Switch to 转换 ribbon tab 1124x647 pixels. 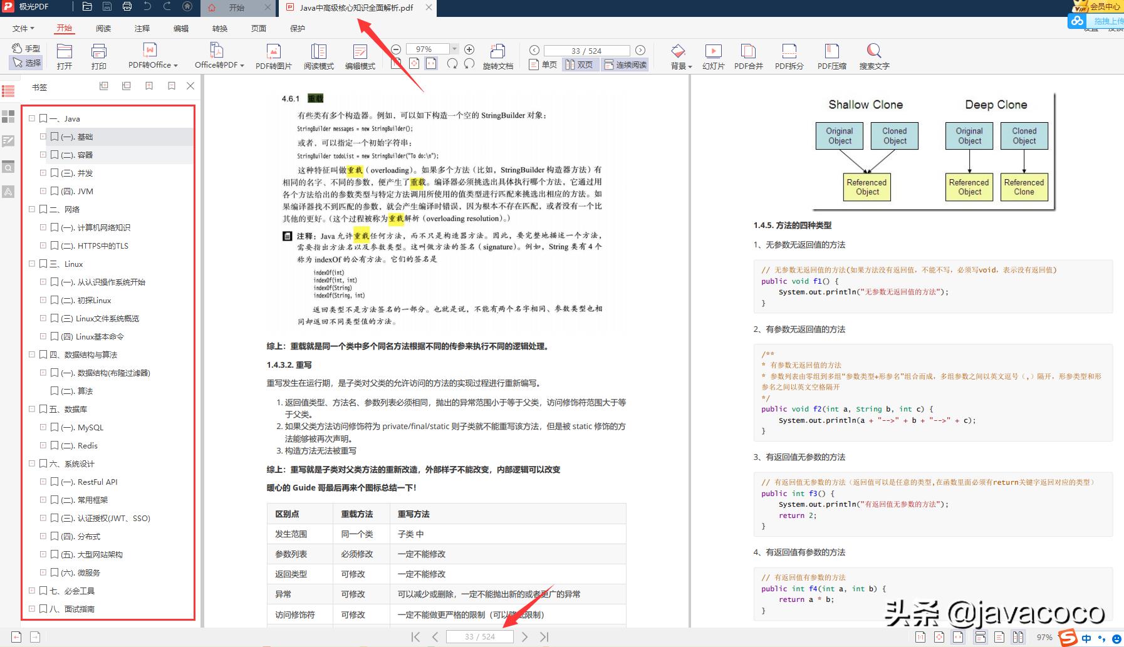(x=220, y=28)
